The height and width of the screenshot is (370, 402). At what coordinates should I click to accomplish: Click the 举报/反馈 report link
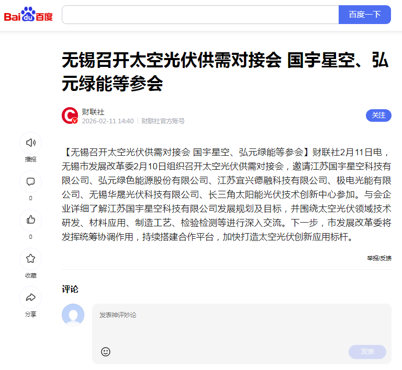379,258
